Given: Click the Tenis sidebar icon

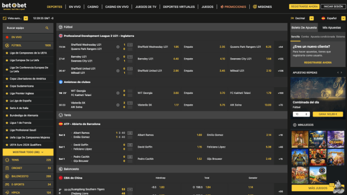Looking at the screenshot, I should [7, 160].
